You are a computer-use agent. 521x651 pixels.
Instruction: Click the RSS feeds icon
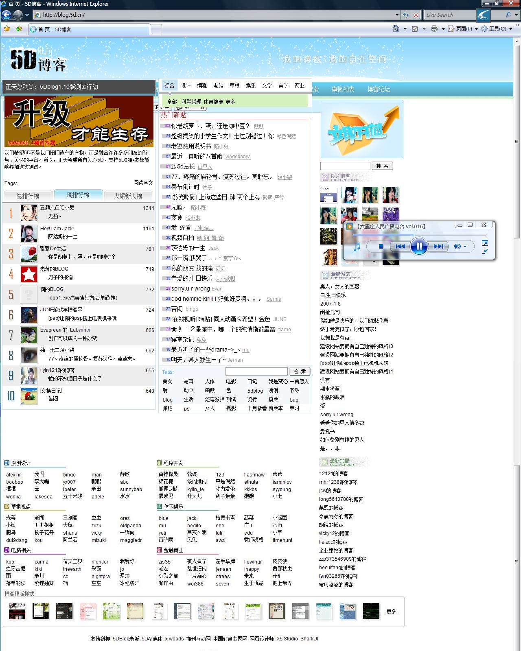click(415, 29)
